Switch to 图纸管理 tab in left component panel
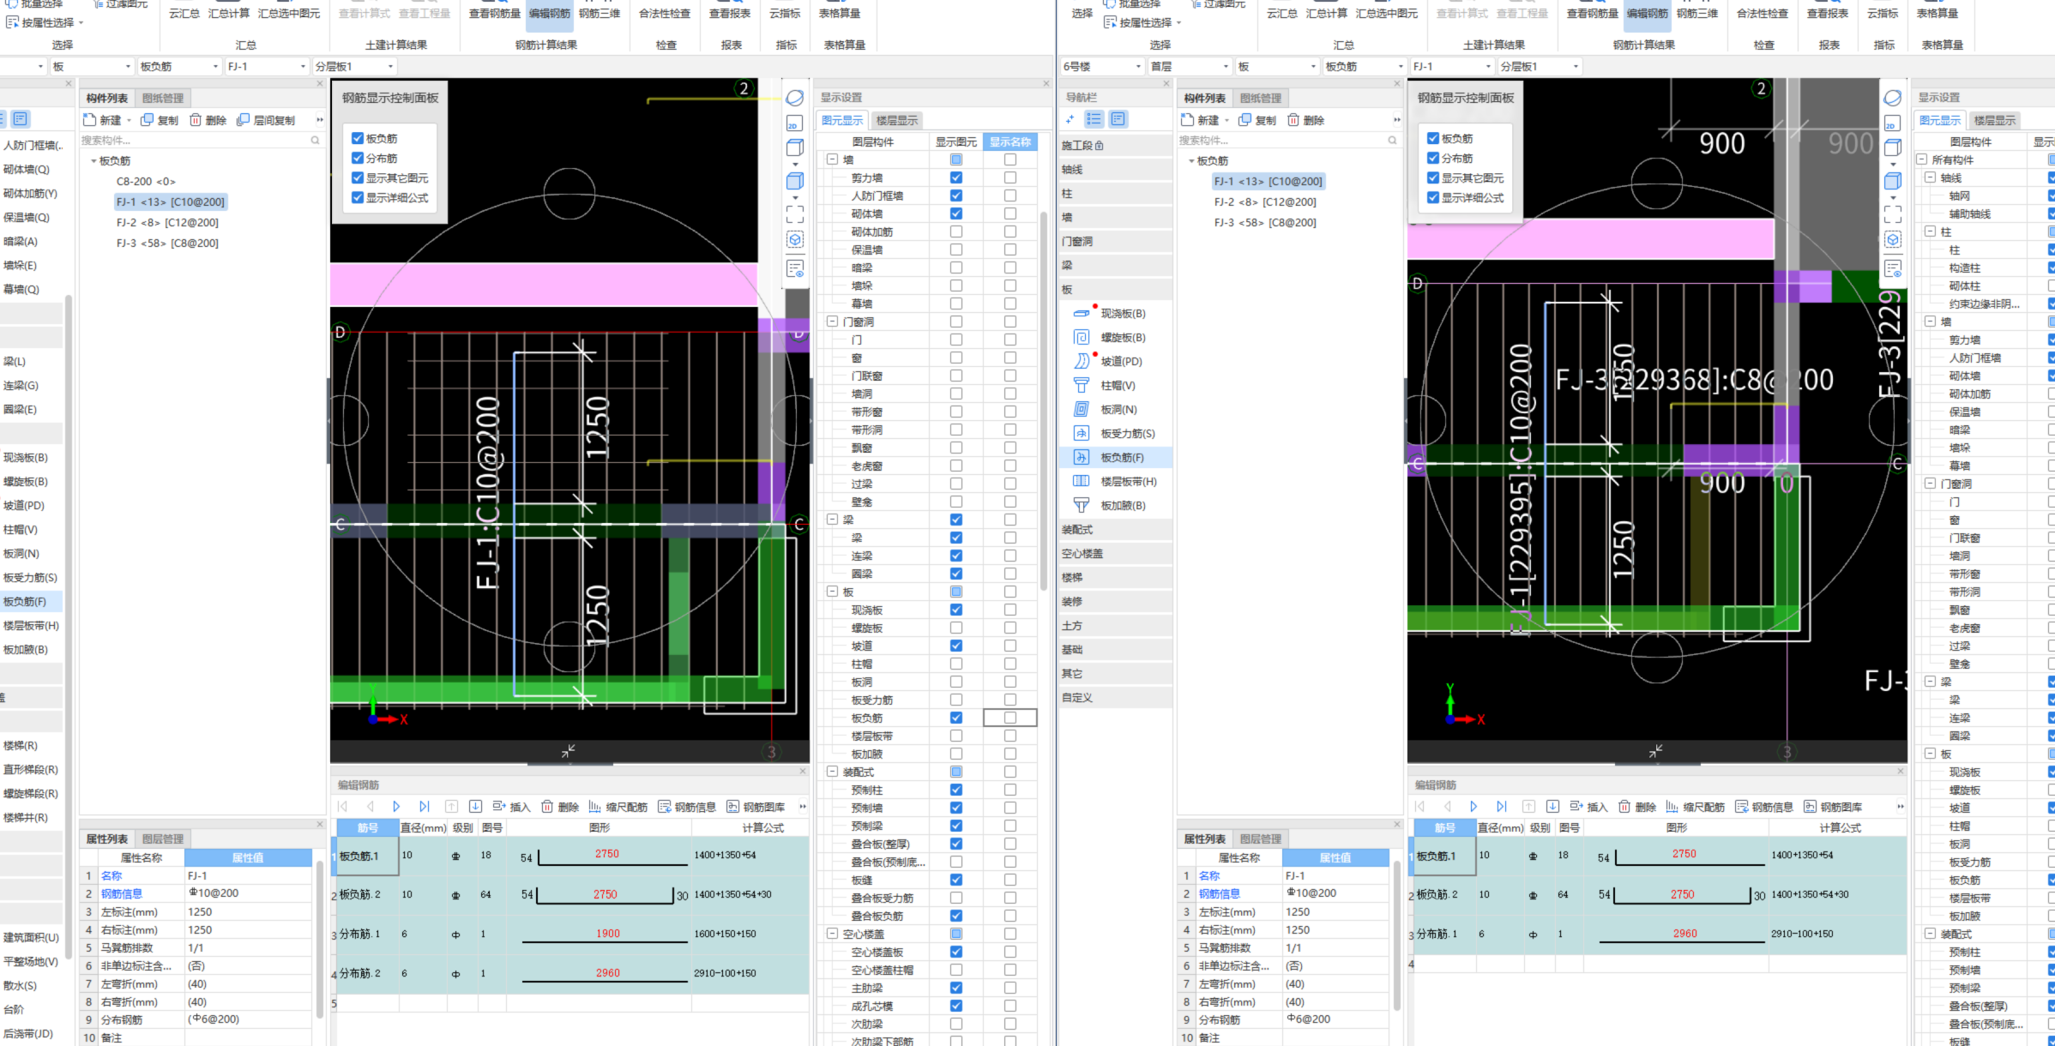Image resolution: width=2055 pixels, height=1046 pixels. tap(163, 99)
